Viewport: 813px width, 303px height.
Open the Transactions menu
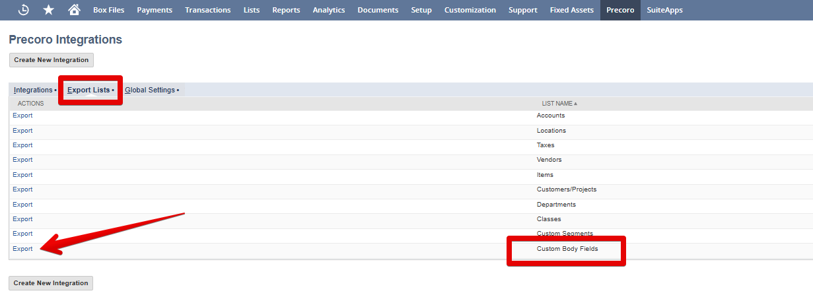pos(208,10)
